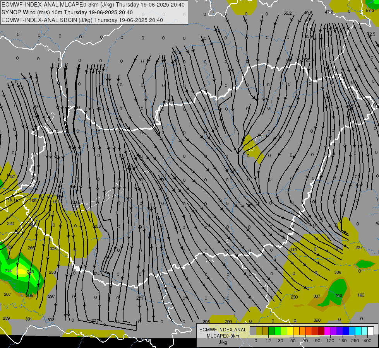This screenshot has height=348, width=379.
Task: Click the map value 306
Action: point(53,249)
